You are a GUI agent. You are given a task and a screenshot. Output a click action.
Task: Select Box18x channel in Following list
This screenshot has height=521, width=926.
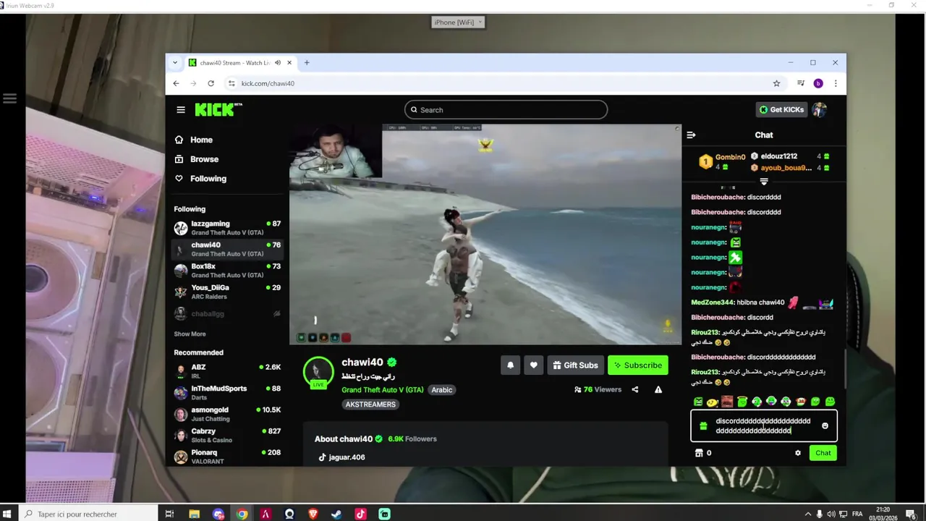pos(227,271)
